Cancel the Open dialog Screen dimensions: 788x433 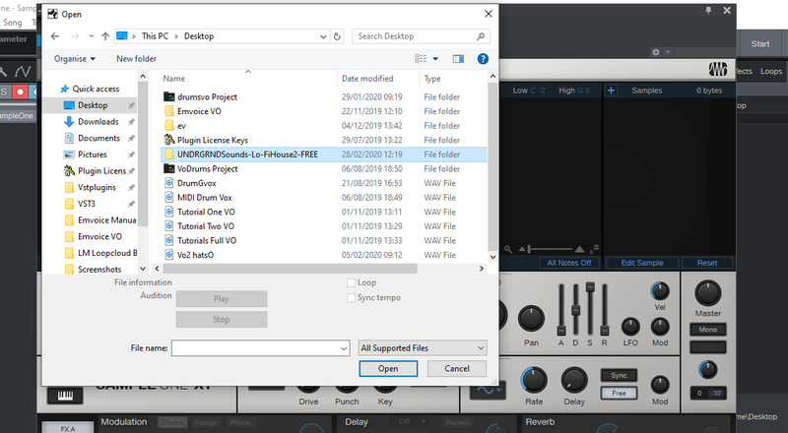click(x=456, y=369)
